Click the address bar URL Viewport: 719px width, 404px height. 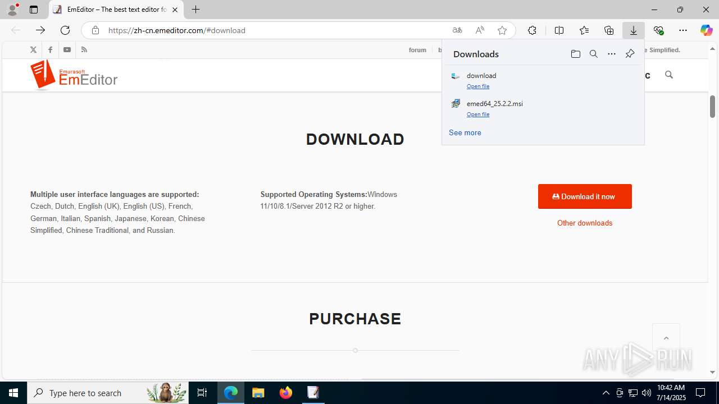[x=177, y=30]
